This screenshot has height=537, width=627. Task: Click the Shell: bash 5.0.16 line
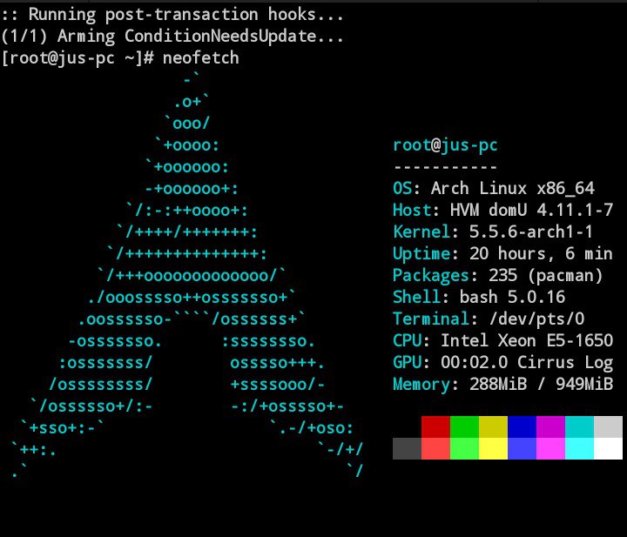(x=479, y=298)
